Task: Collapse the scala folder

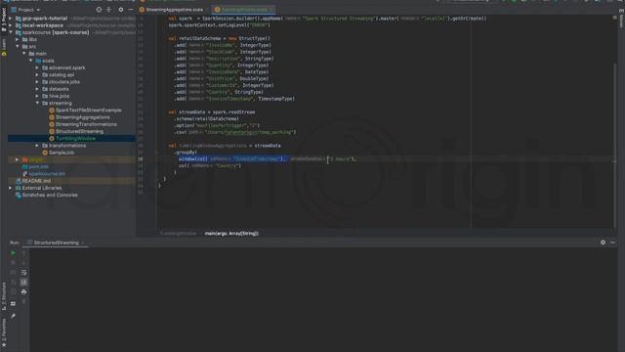Action: click(31, 61)
